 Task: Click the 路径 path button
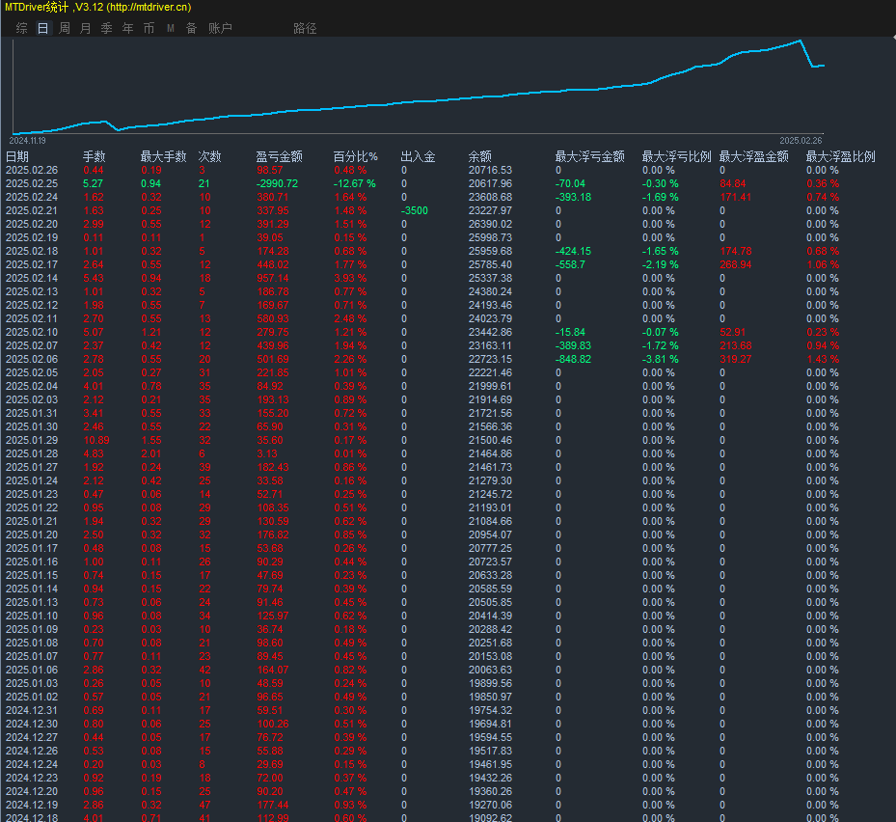[x=305, y=28]
